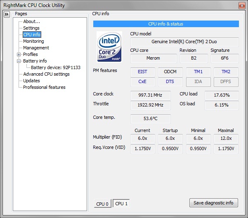Screen dimensions: 248x218
Task: Go to the Updates page
Action: (31, 81)
